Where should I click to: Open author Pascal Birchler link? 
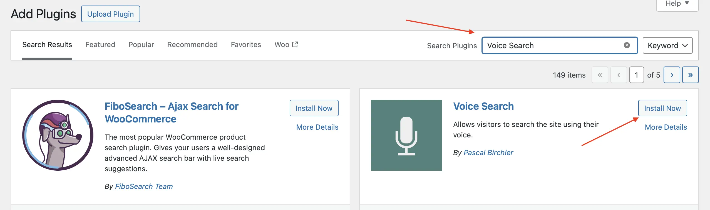pyautogui.click(x=488, y=153)
